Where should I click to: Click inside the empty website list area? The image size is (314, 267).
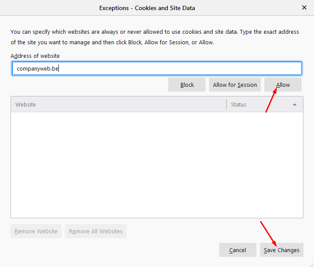[x=156, y=164]
